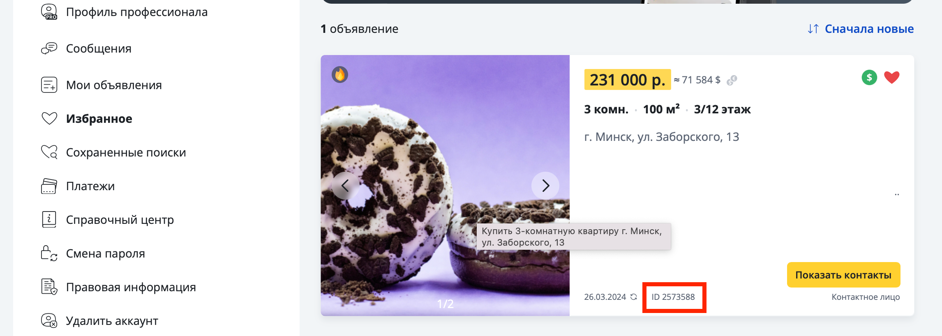Click the Справочный центр info icon
Viewport: 942px width, 336px height.
click(49, 220)
